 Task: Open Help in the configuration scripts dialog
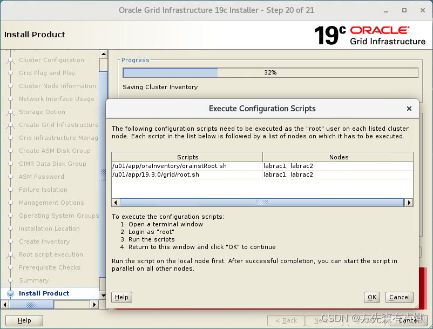(x=121, y=297)
